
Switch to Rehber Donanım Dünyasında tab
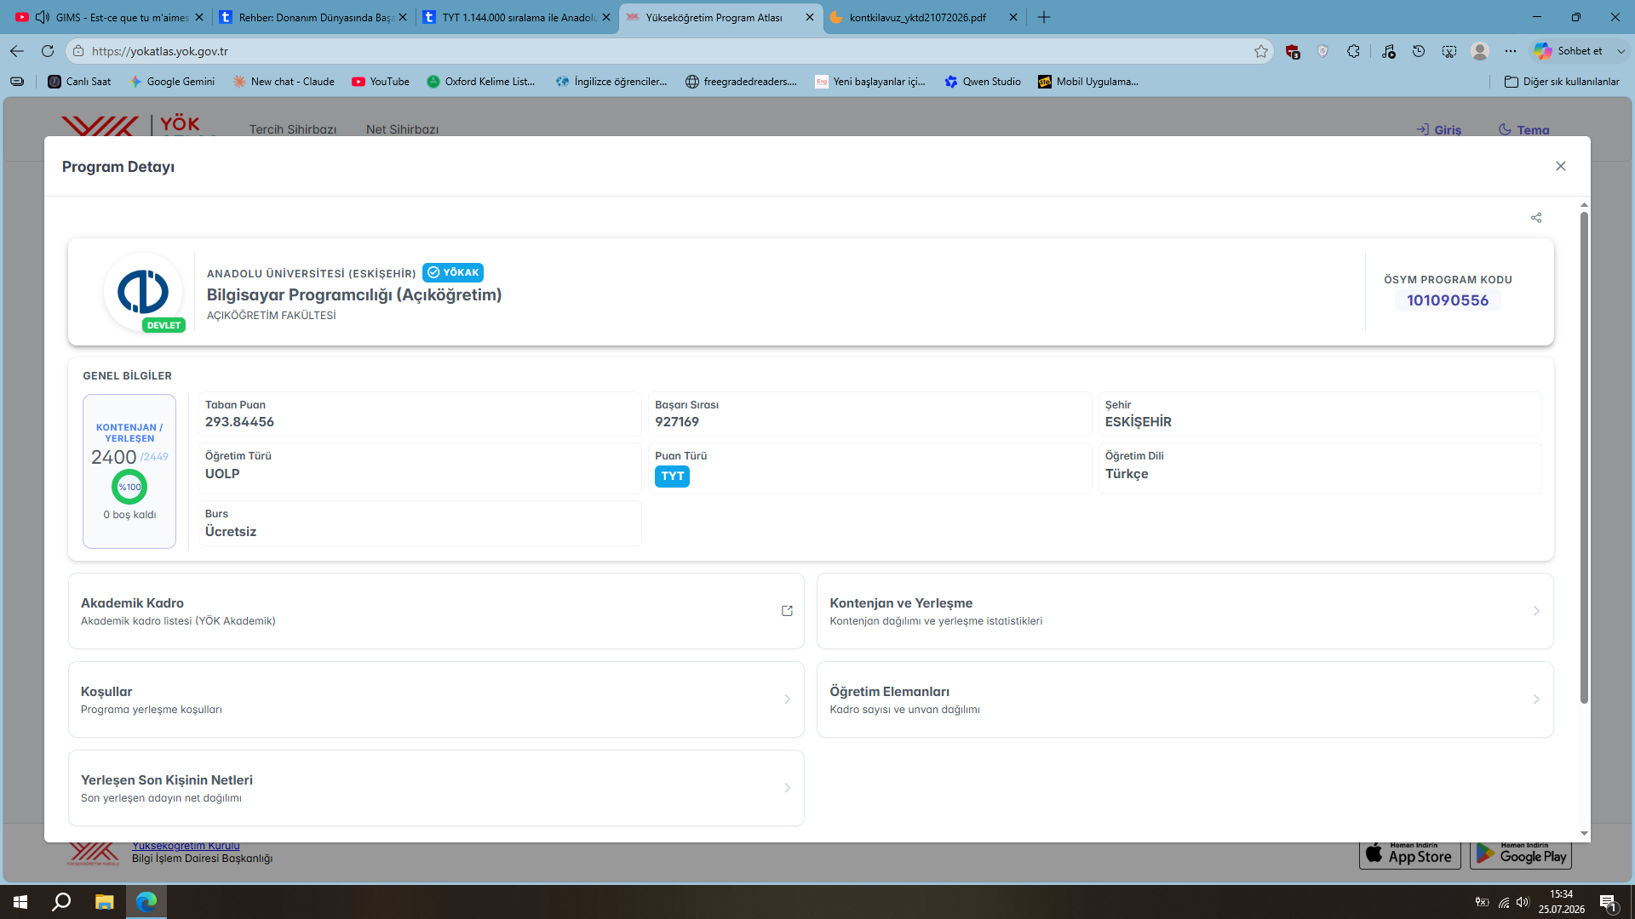point(311,17)
